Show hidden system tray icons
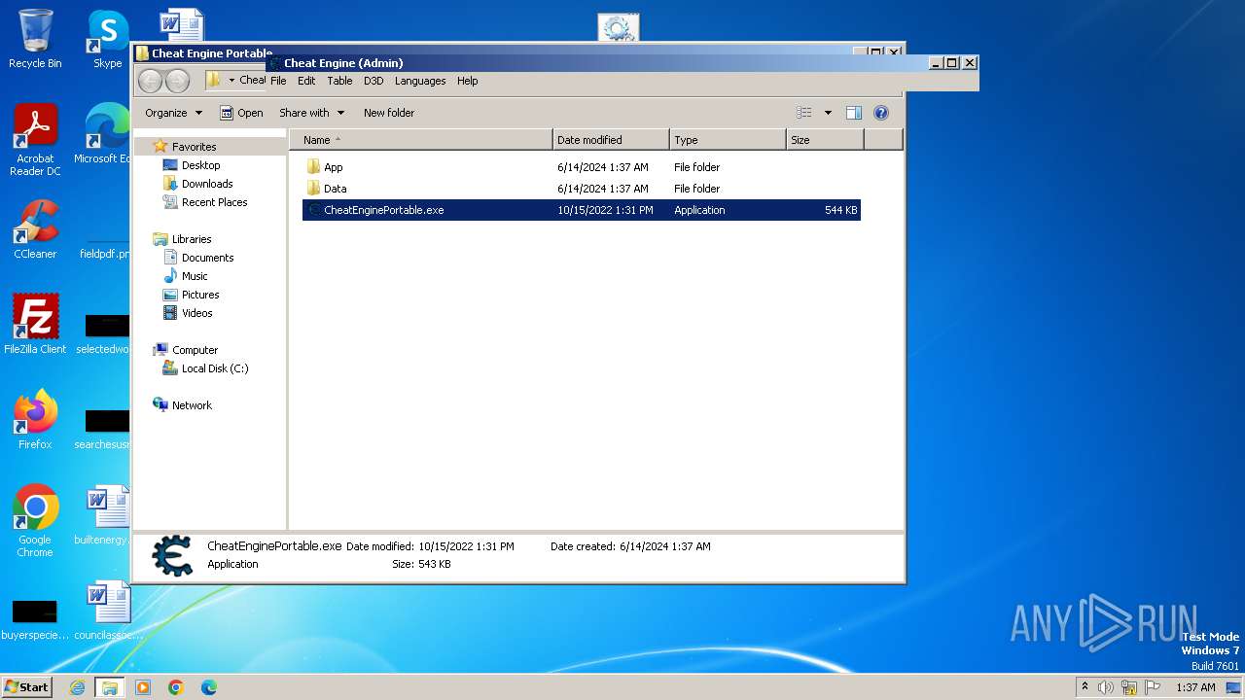1245x700 pixels. [x=1085, y=687]
